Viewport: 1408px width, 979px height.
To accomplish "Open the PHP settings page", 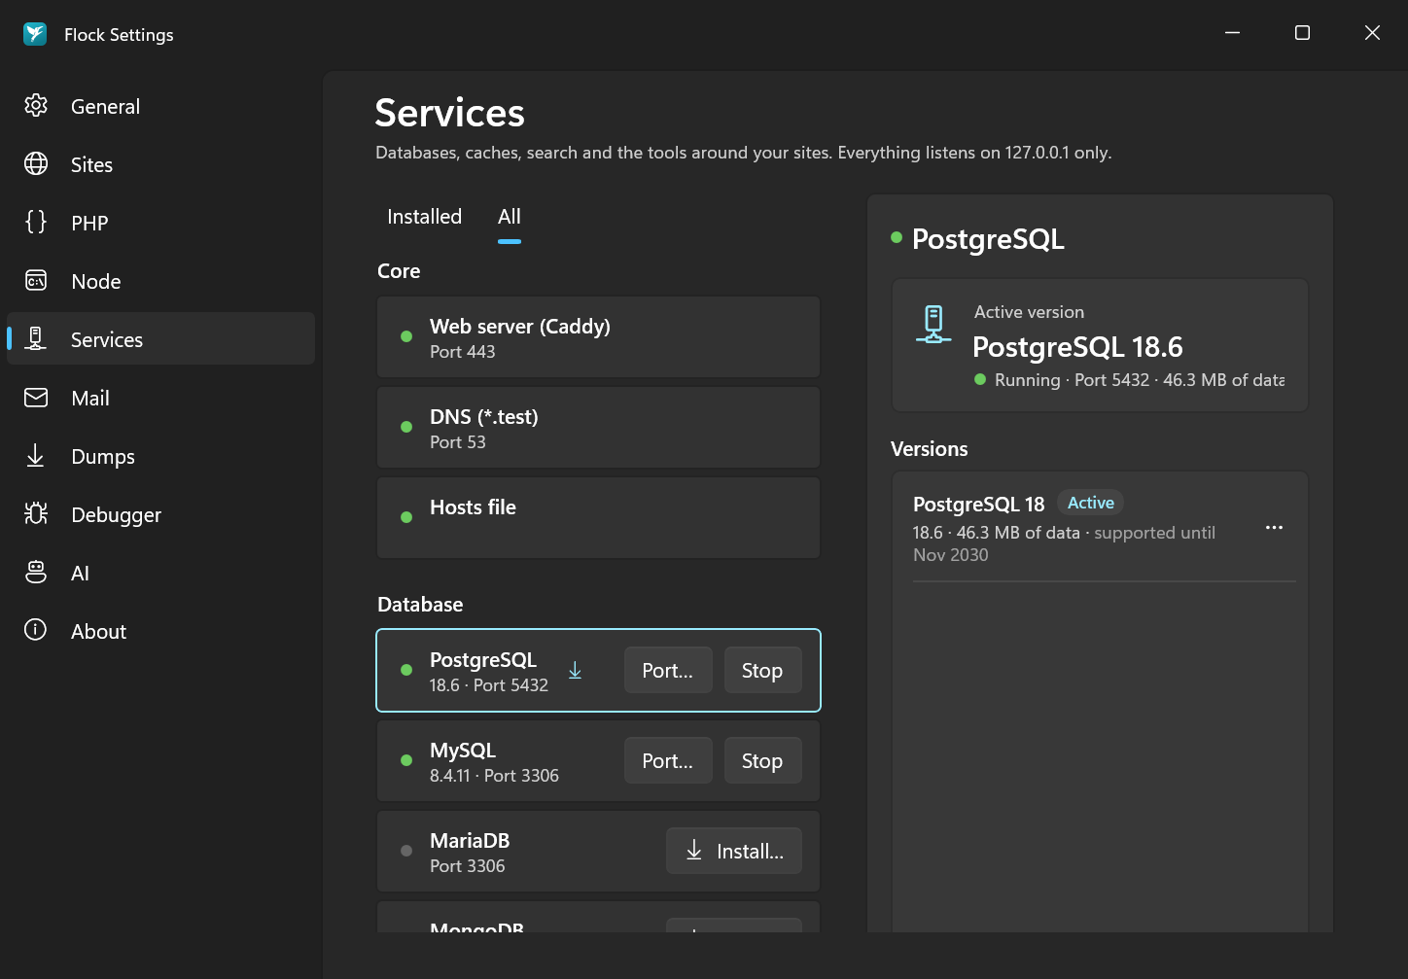I will (160, 223).
